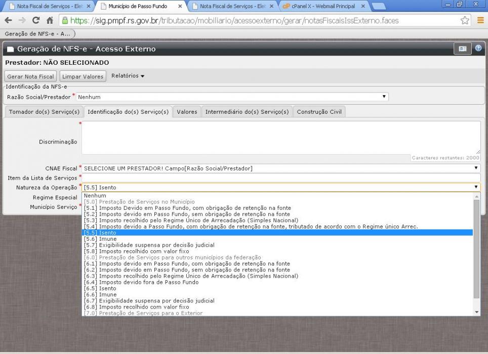Select [5.7] Exigibilidade suspensa option
The height and width of the screenshot is (354, 488).
click(x=277, y=245)
